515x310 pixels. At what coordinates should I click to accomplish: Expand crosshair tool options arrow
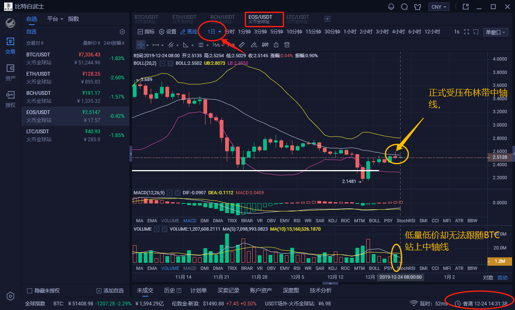[147, 45]
